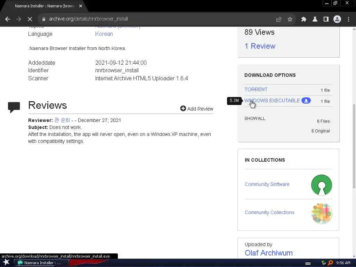Share this page icon in address bar
This screenshot has height=267, width=356.
278,19
